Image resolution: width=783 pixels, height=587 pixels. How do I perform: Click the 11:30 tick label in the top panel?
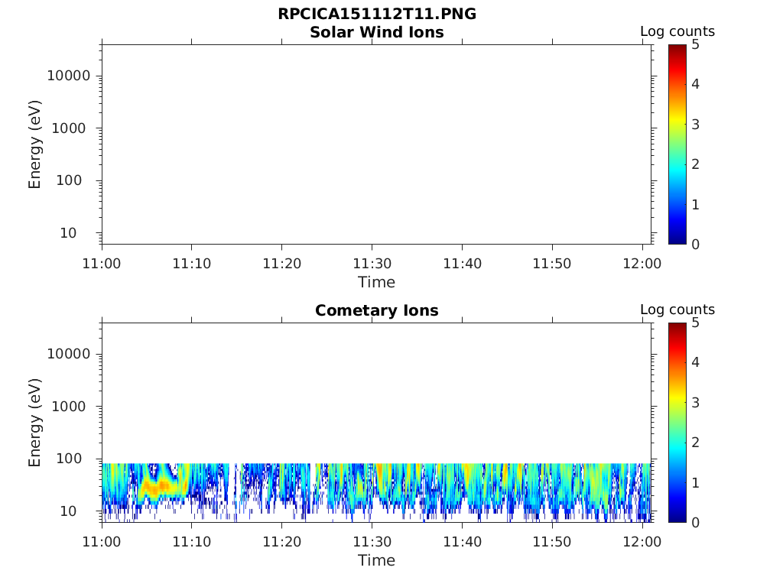click(x=372, y=264)
